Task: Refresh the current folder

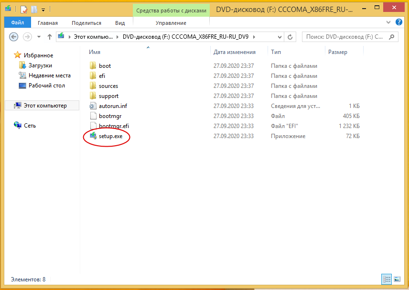Action: pos(290,37)
